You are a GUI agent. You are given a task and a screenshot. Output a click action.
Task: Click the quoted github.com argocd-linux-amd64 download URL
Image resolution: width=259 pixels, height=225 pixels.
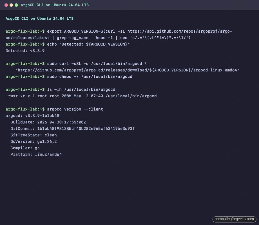[127, 70]
